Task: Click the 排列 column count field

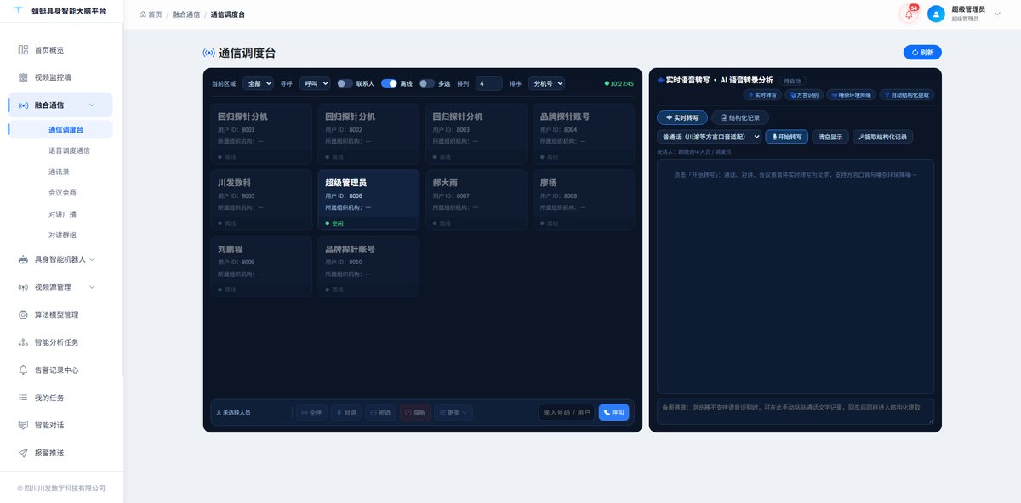Action: point(489,83)
